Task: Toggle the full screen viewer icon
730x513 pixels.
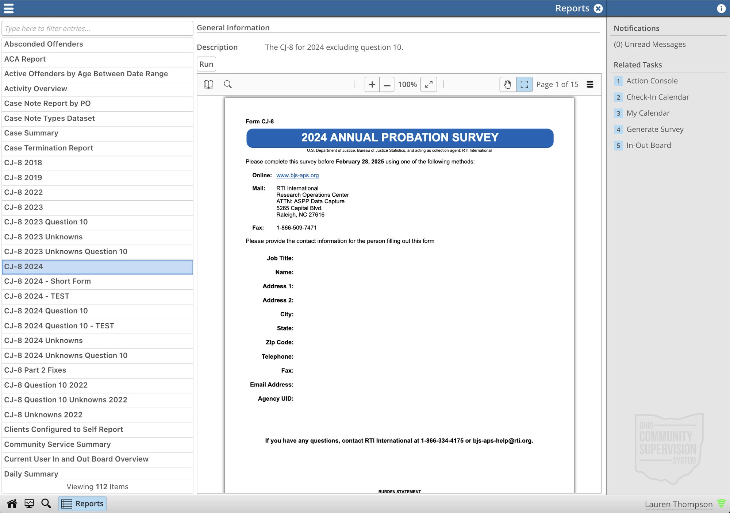Action: click(525, 84)
